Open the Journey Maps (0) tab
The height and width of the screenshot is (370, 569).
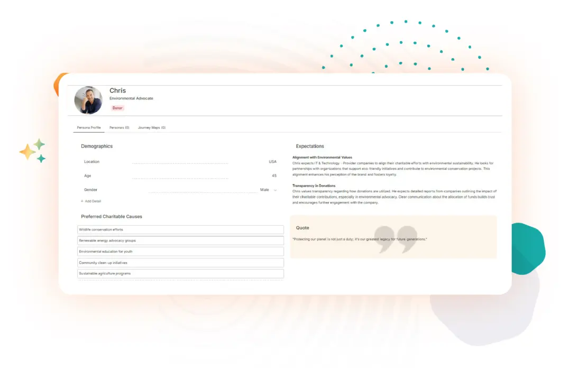coord(152,127)
